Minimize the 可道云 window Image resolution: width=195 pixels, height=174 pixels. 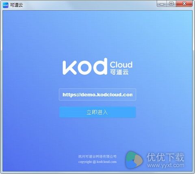point(162,4)
